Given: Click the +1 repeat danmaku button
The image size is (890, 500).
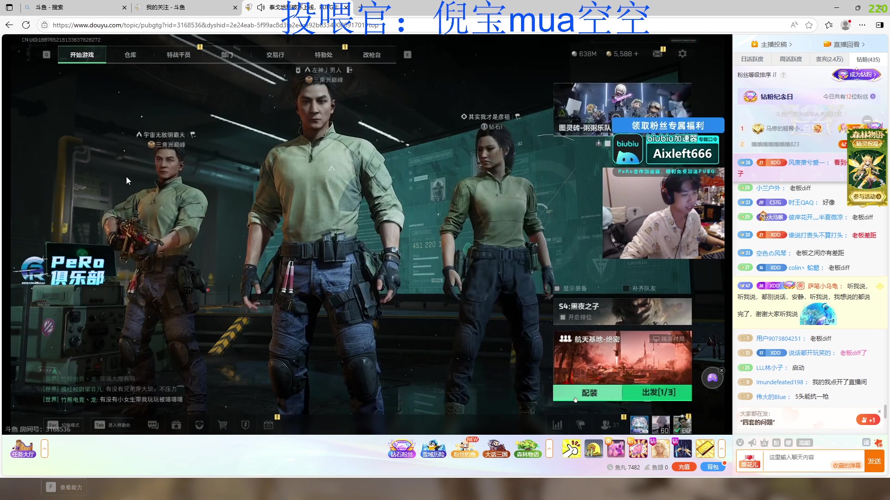Looking at the screenshot, I should pos(868,420).
